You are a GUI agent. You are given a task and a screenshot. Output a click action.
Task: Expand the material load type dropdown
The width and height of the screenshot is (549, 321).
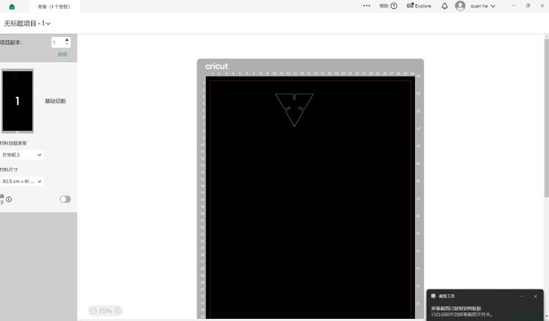[x=22, y=155]
